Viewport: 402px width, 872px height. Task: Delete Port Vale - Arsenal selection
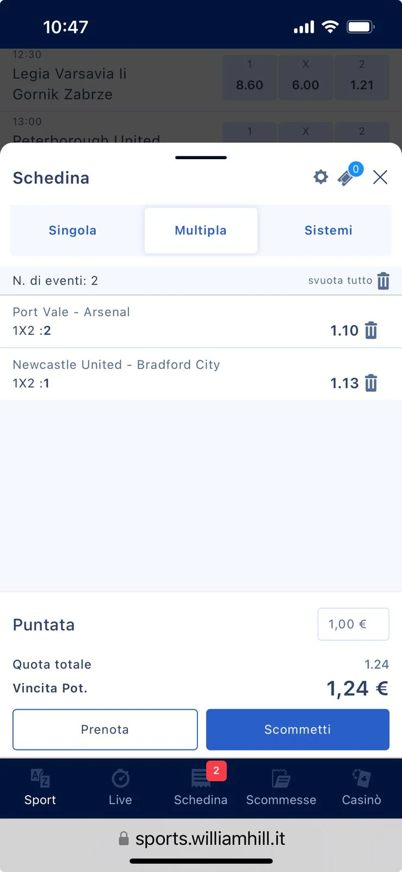[371, 330]
